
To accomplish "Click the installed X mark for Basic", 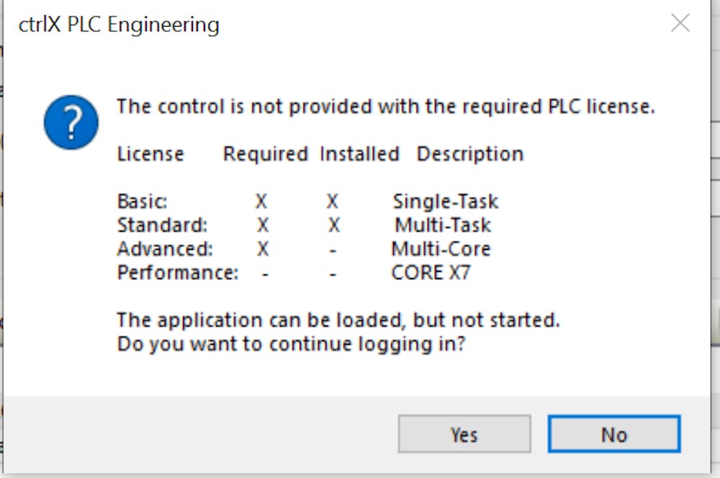I will [x=333, y=201].
